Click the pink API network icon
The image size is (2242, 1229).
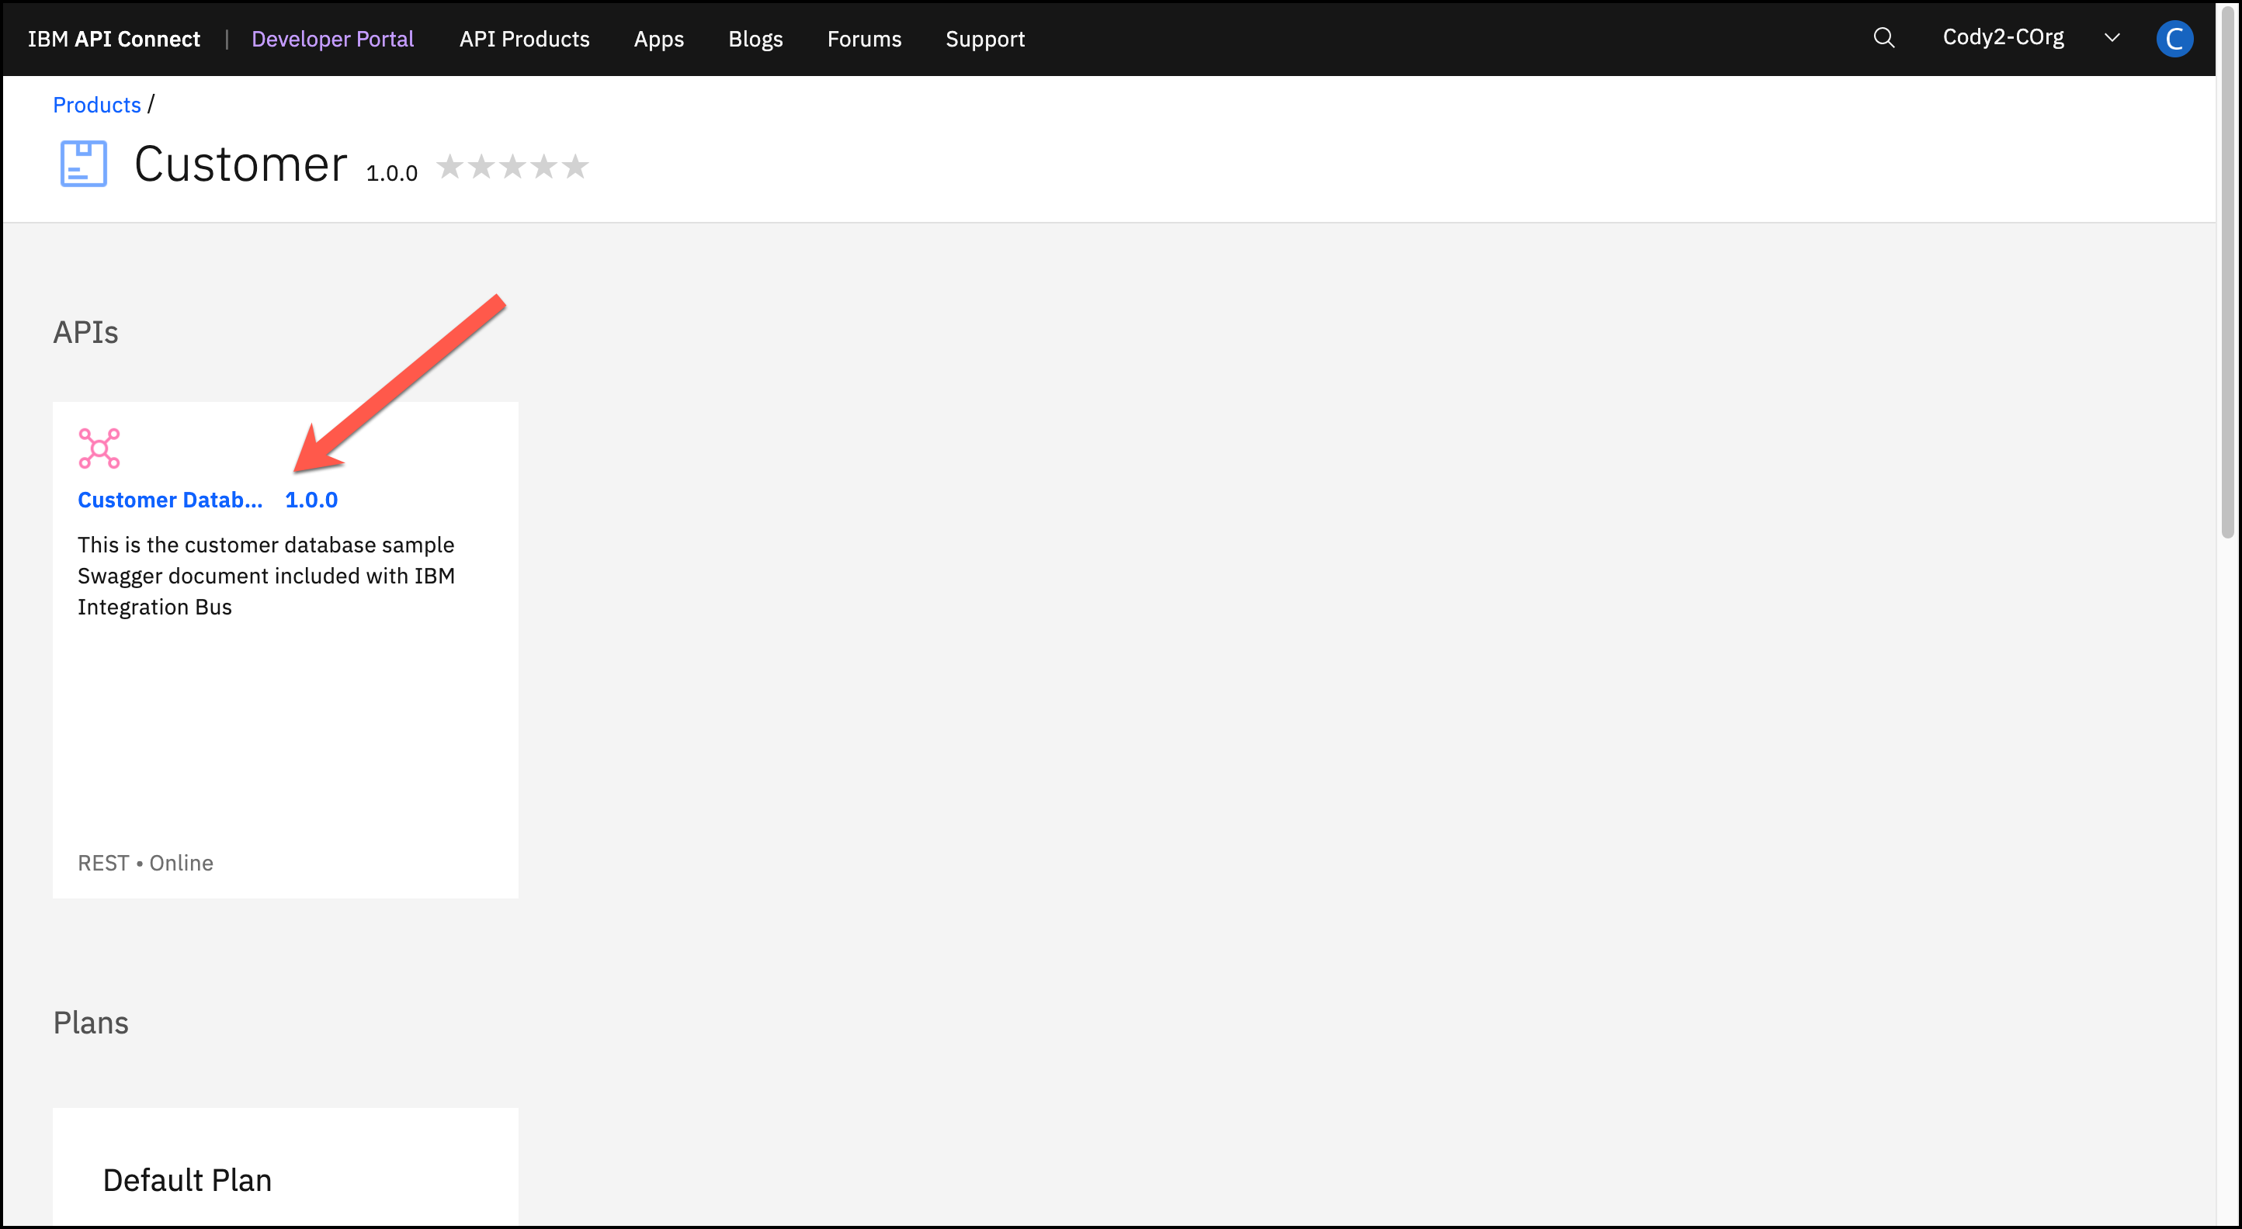tap(99, 448)
